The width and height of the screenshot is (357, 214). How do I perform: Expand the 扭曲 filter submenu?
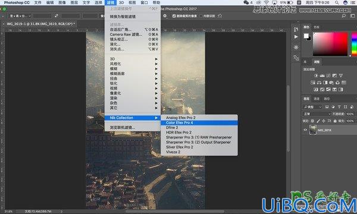pyautogui.click(x=133, y=78)
